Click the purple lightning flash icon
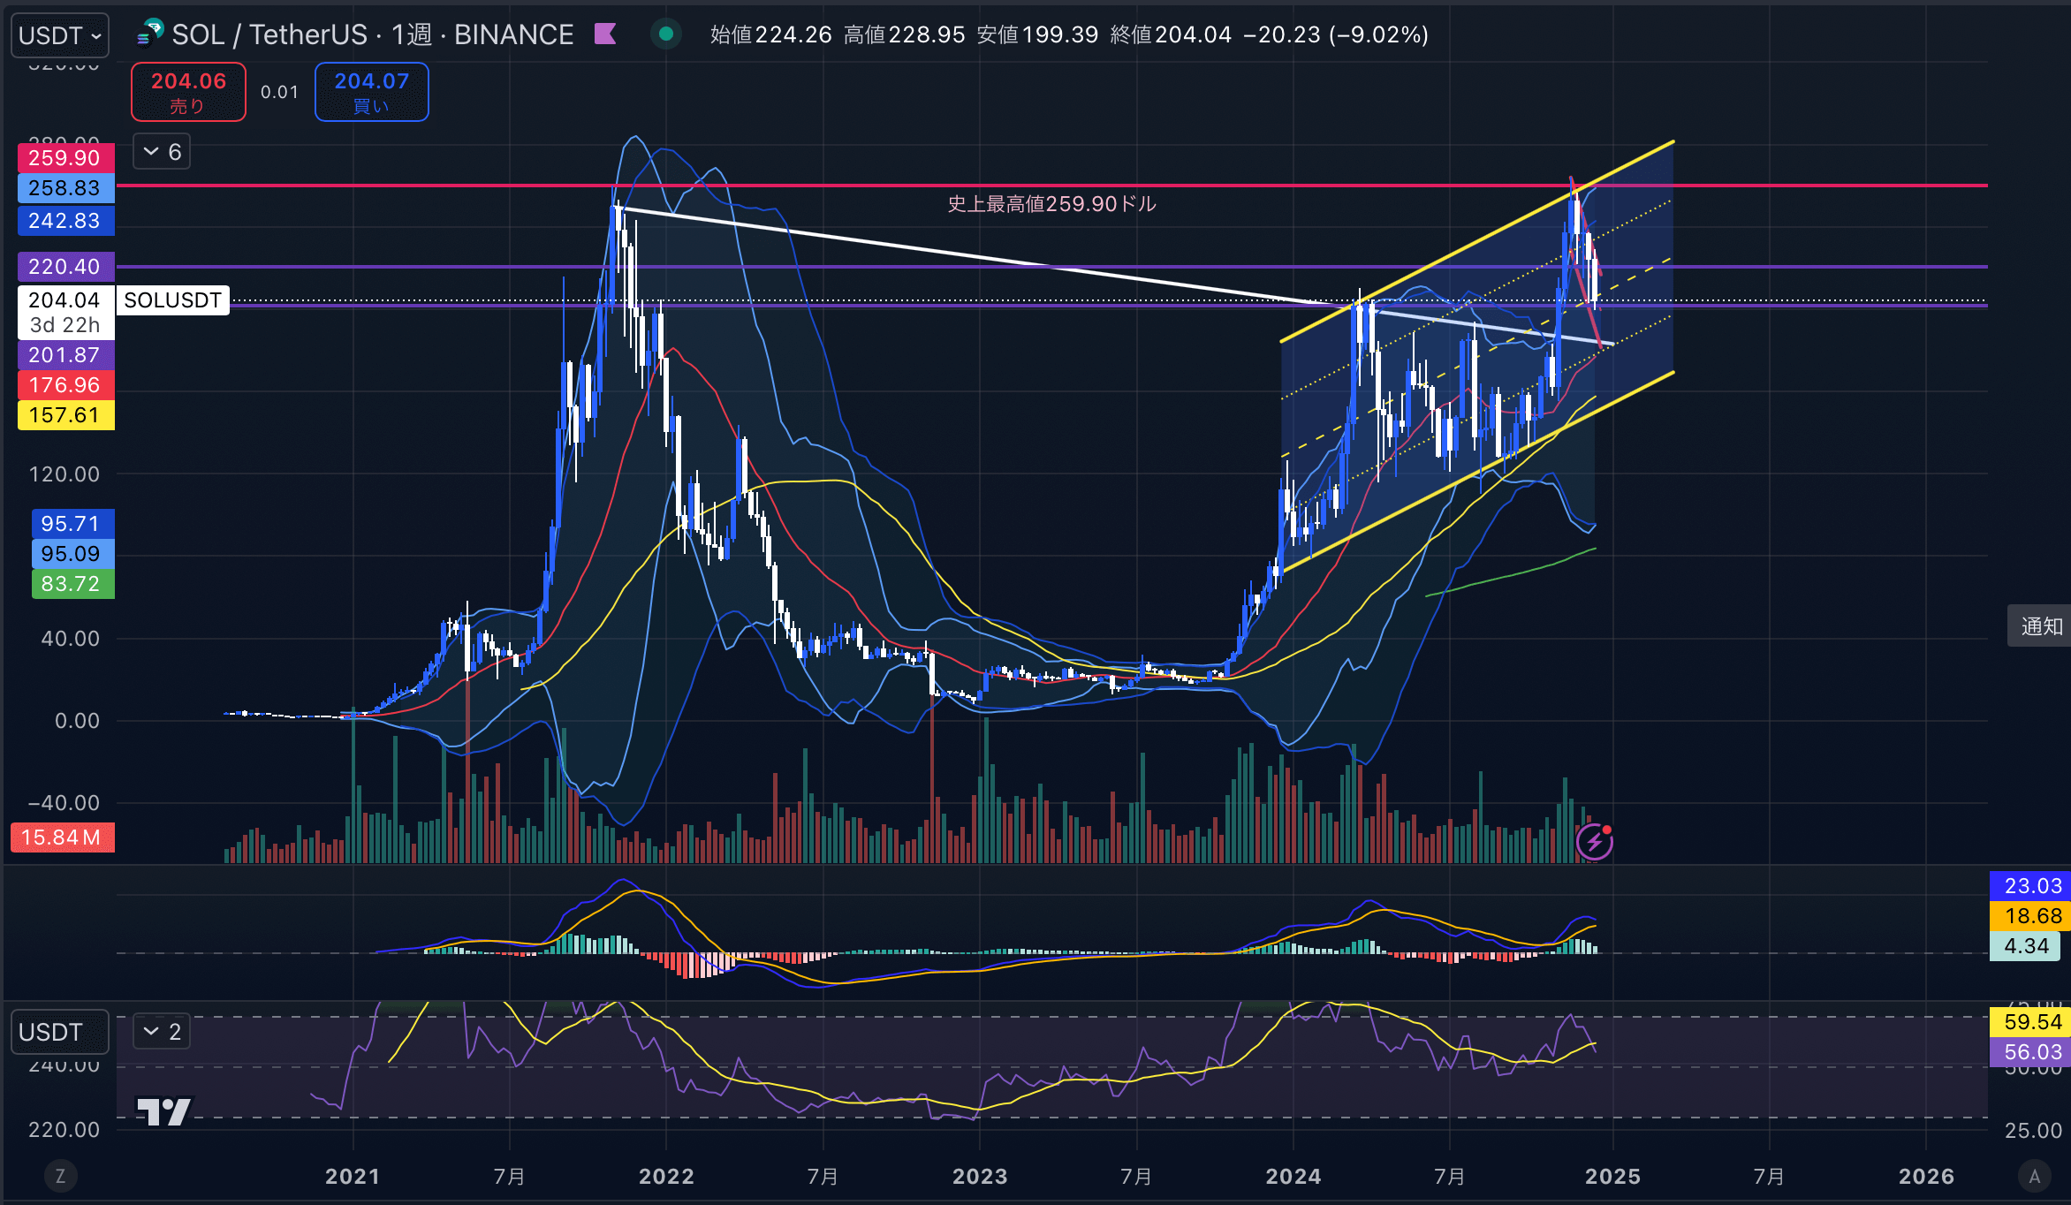Screen dimensions: 2071x1205 pos(1595,842)
